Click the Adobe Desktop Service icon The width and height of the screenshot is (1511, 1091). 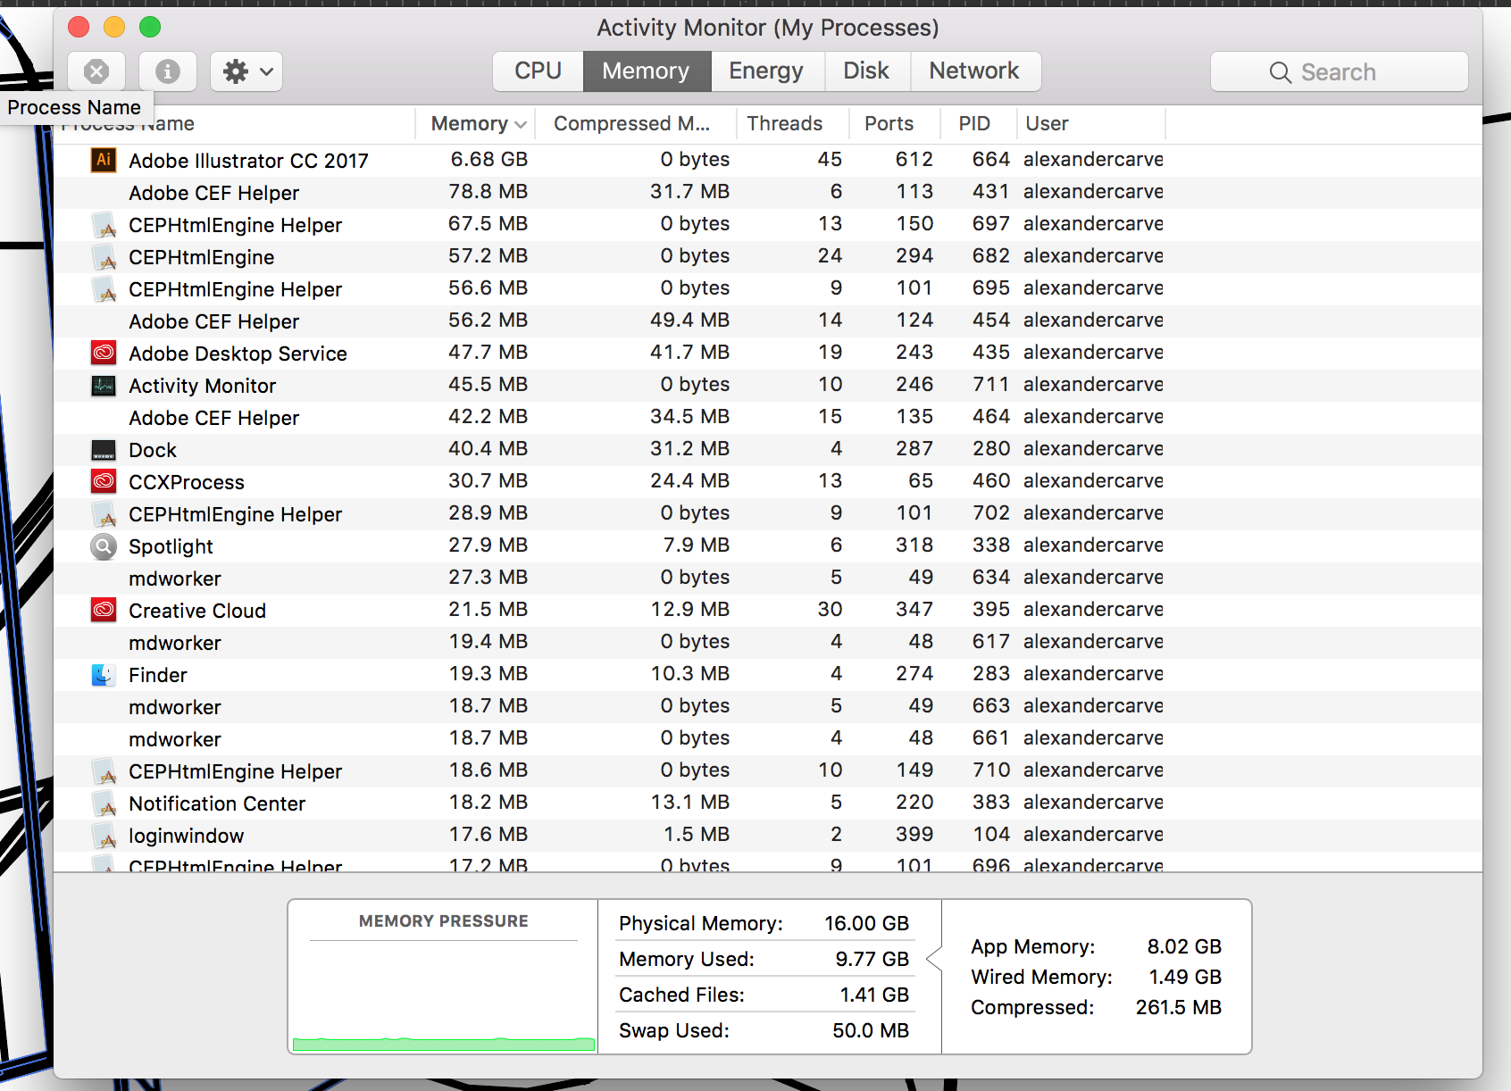click(x=104, y=353)
